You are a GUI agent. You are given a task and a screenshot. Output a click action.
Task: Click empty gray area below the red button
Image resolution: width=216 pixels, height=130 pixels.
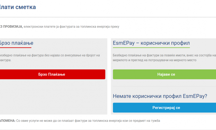[x=53, y=97]
